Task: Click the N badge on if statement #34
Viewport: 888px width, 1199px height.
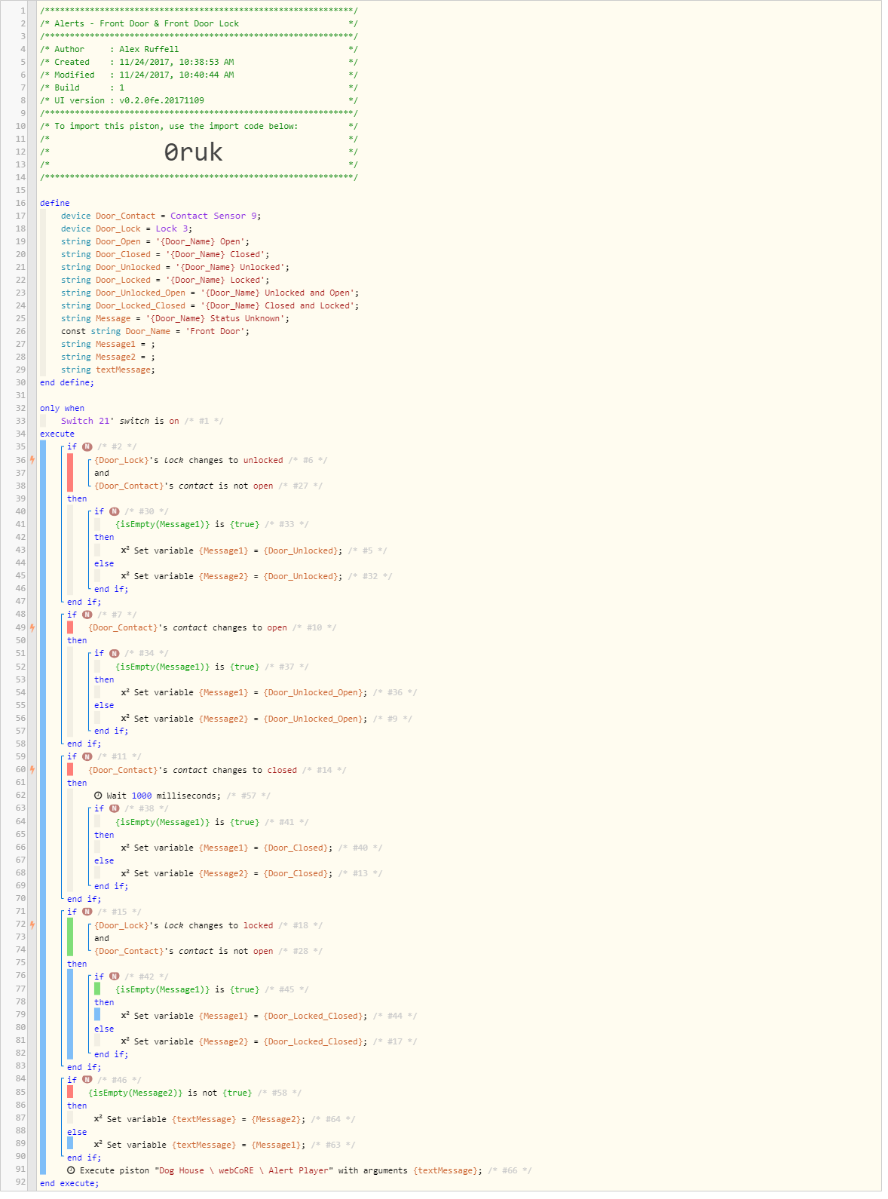Action: coord(115,654)
